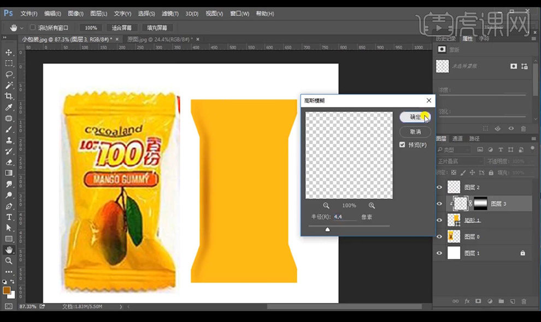
Task: Click the radius 4.4 input field
Action: click(345, 217)
